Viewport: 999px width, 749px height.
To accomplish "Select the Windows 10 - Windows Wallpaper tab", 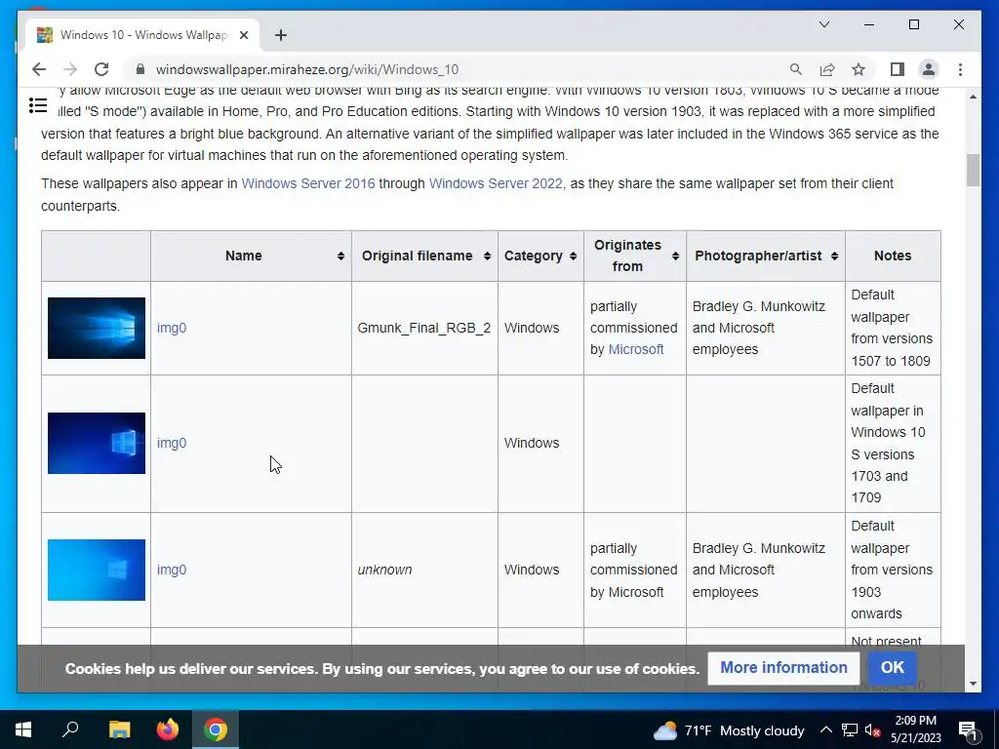I will tap(142, 35).
